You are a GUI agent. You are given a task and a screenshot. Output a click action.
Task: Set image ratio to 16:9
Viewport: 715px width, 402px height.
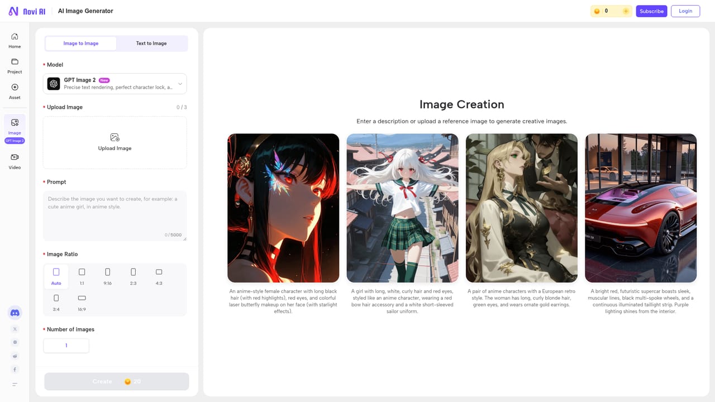point(82,302)
